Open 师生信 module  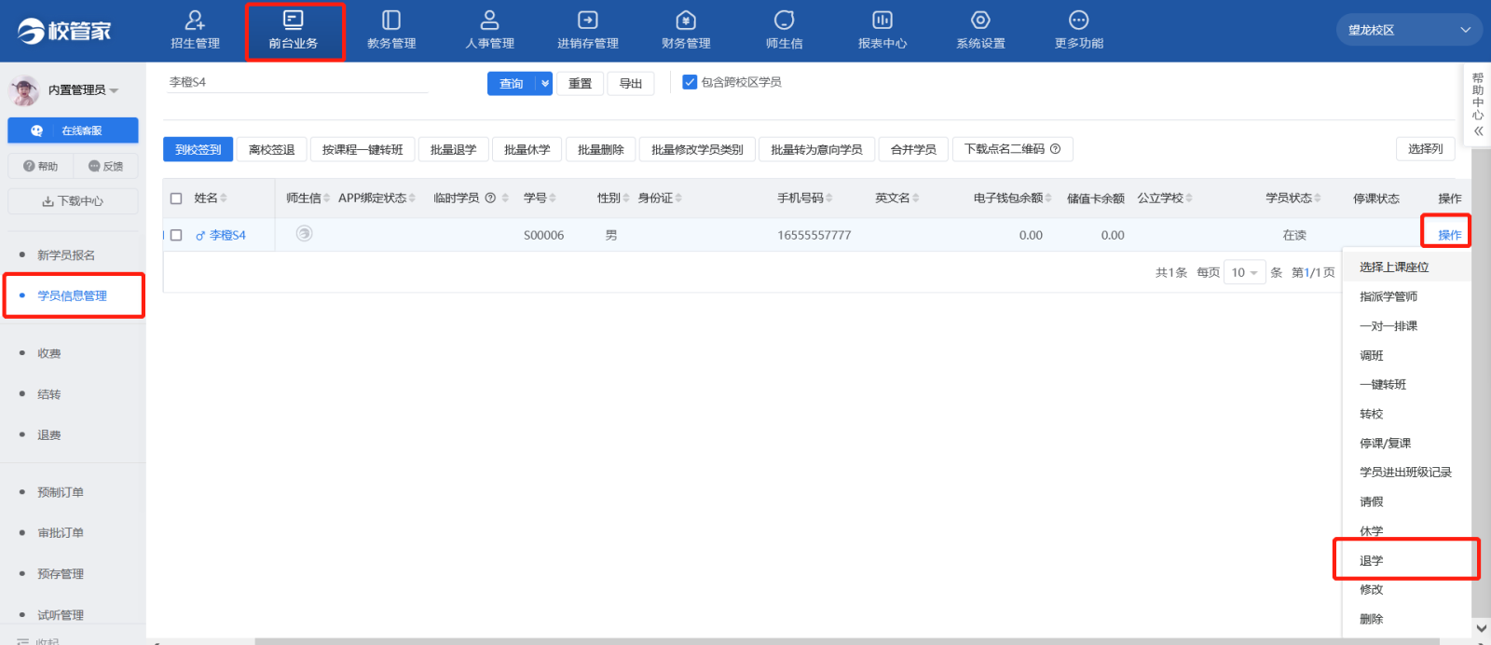point(785,30)
